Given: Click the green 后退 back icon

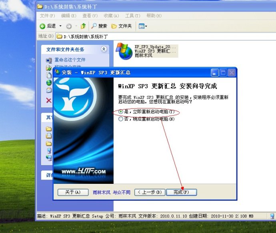Looking at the screenshot, I should point(42,26).
